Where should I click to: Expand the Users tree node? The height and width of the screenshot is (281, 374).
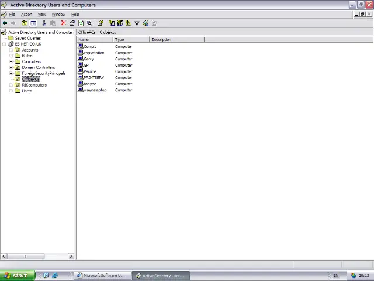[11, 91]
